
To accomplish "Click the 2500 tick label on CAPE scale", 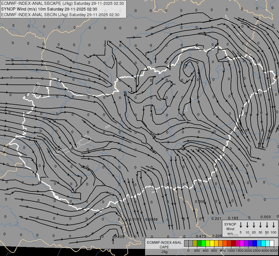I will coord(257,251).
